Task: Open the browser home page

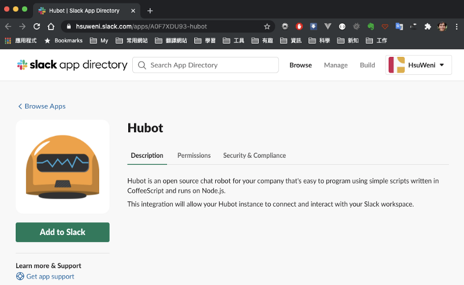Action: point(51,27)
